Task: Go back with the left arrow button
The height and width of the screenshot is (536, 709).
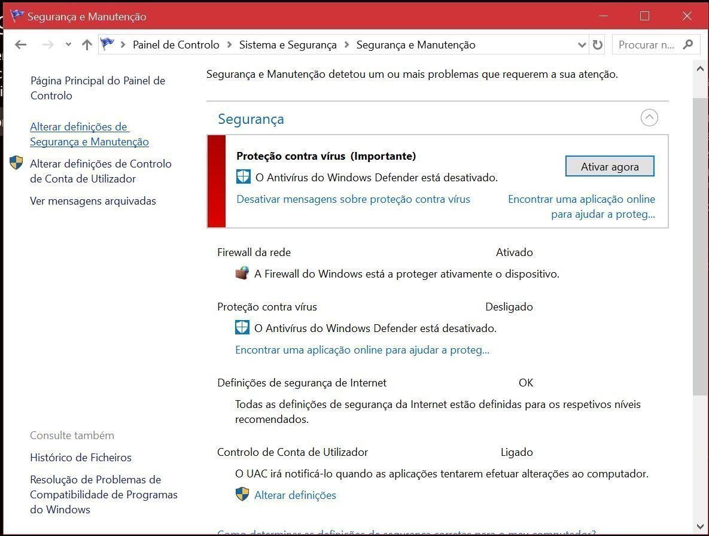Action: tap(20, 45)
